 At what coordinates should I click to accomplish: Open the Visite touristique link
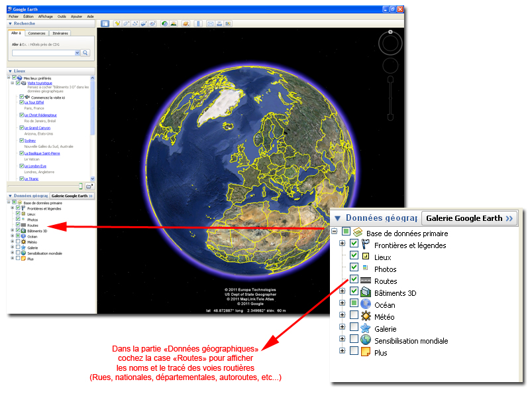(x=40, y=84)
